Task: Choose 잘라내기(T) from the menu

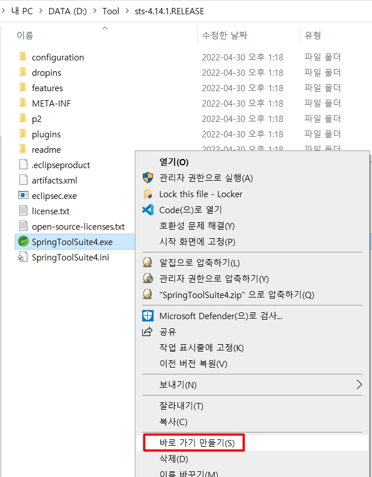Action: pyautogui.click(x=252, y=406)
